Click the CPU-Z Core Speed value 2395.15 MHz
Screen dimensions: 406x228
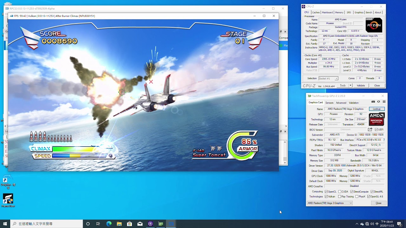328,59
